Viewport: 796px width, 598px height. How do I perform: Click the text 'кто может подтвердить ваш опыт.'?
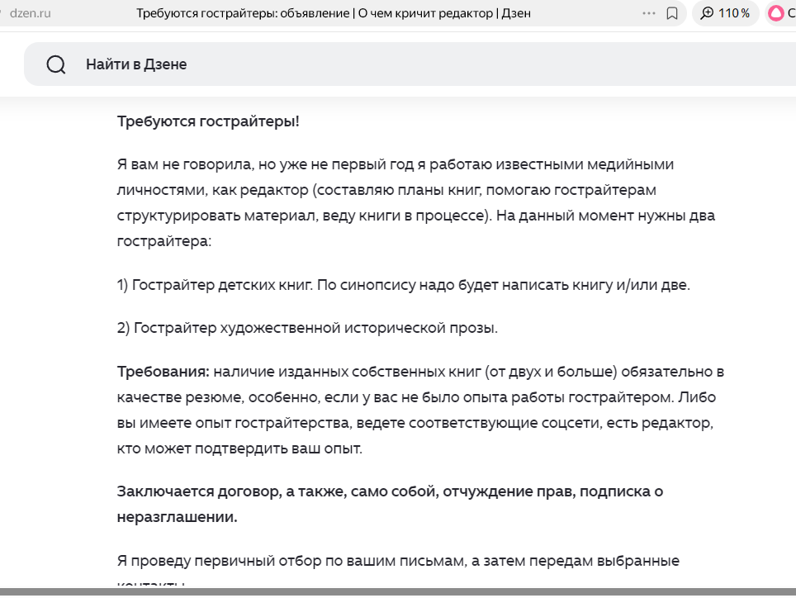(239, 449)
